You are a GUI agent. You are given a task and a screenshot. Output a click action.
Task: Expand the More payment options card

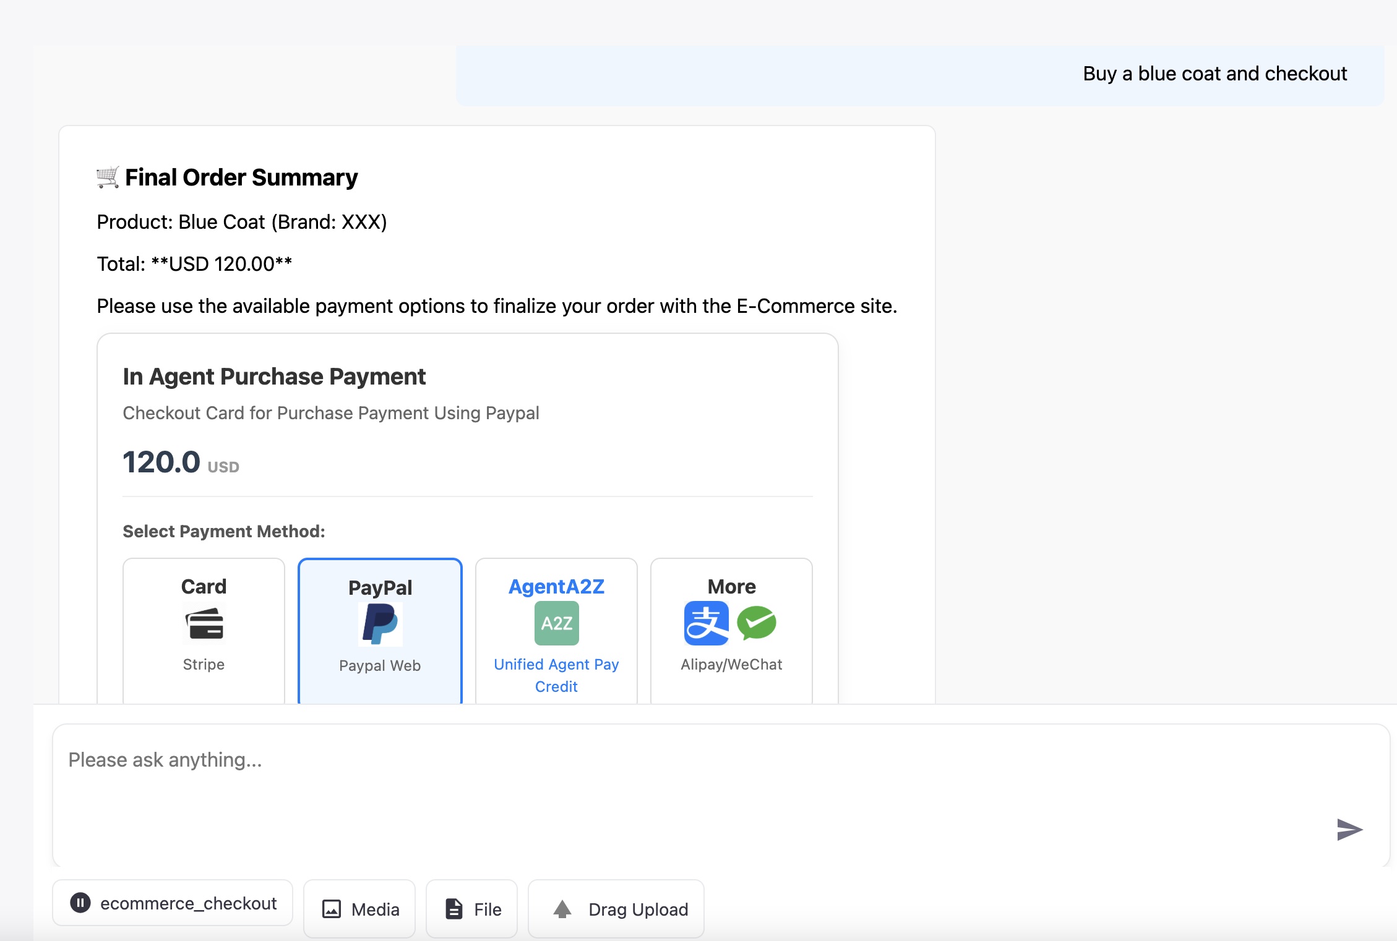pos(731,631)
